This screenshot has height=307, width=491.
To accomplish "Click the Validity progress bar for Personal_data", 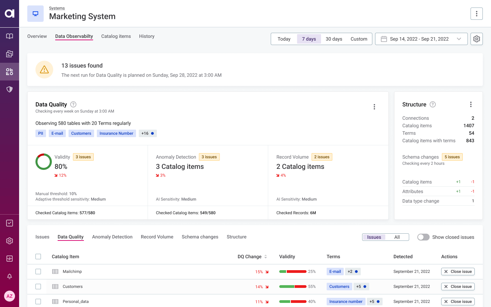I will tap(293, 302).
